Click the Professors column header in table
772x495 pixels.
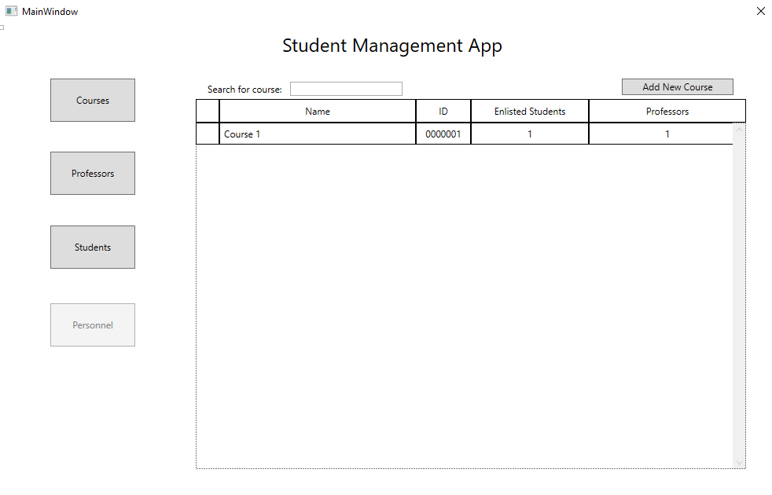point(667,112)
